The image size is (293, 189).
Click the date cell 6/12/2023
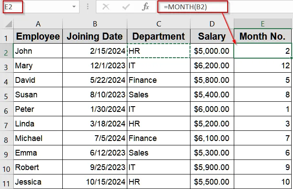click(x=95, y=152)
